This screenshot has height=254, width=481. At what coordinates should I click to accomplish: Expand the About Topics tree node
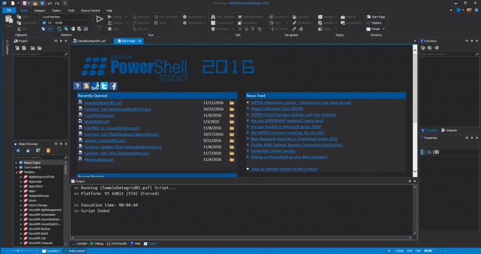[x=16, y=163]
